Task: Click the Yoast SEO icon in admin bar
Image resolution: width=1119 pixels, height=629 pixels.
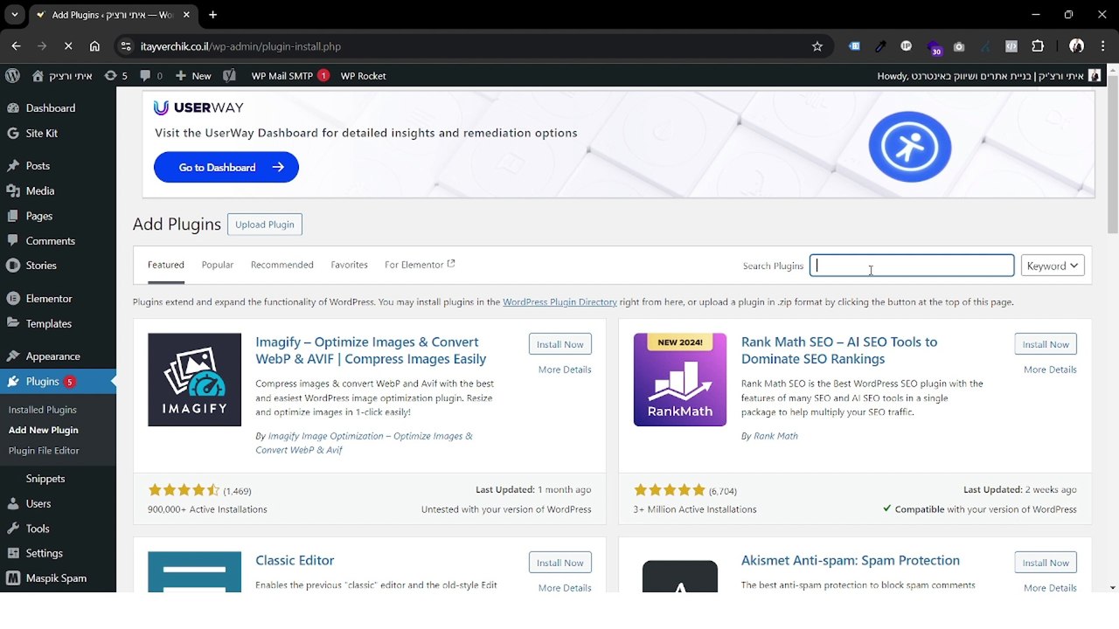Action: (229, 76)
